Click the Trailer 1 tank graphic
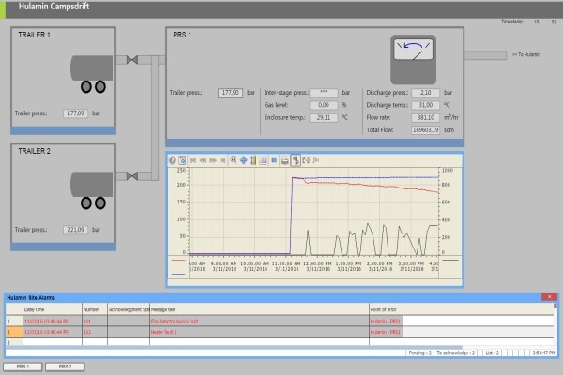Screen dimensions: 563x375 pyautogui.click(x=92, y=74)
